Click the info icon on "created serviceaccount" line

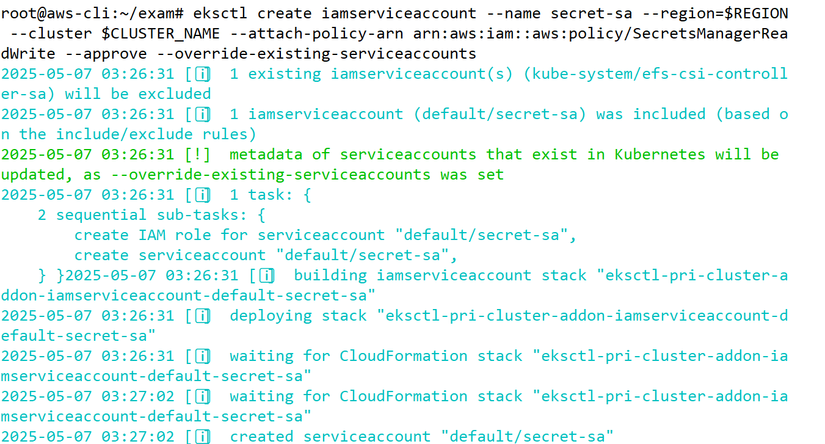[x=202, y=437]
